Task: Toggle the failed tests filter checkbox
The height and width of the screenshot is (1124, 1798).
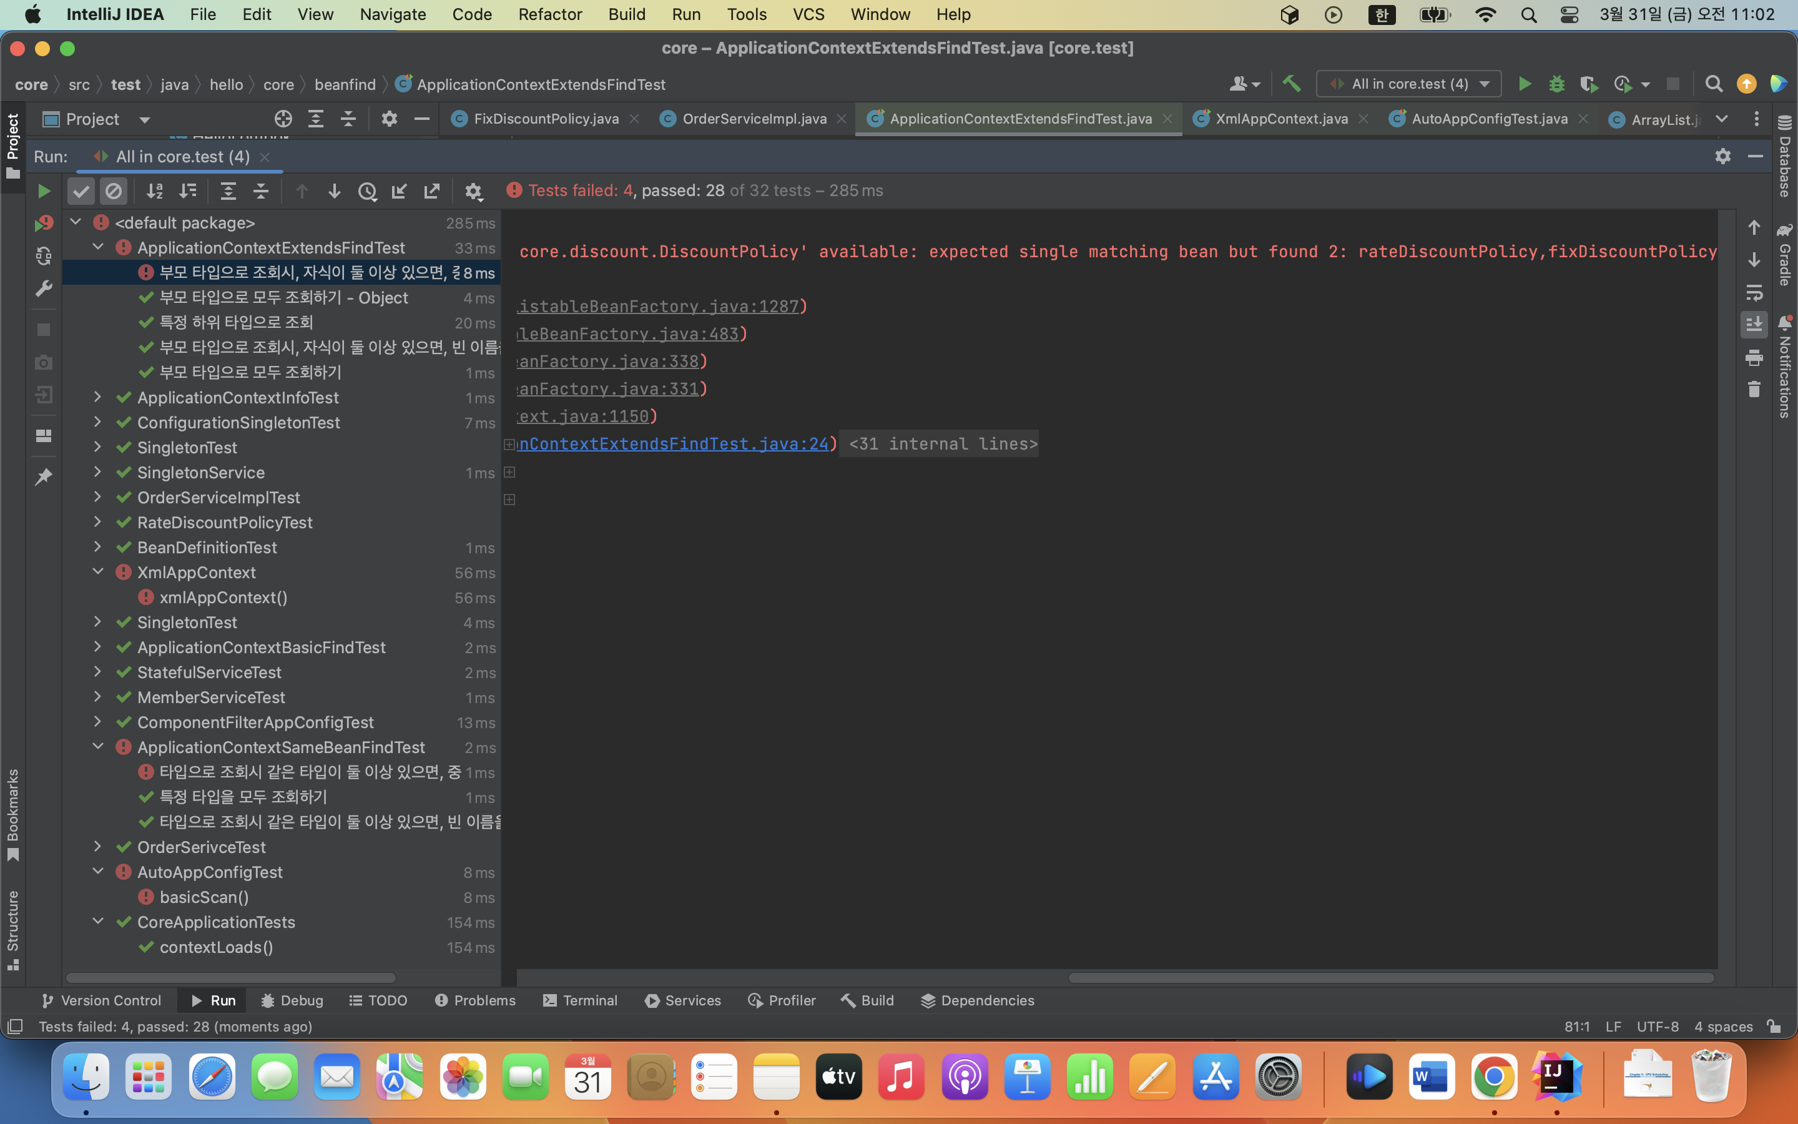Action: tap(81, 190)
